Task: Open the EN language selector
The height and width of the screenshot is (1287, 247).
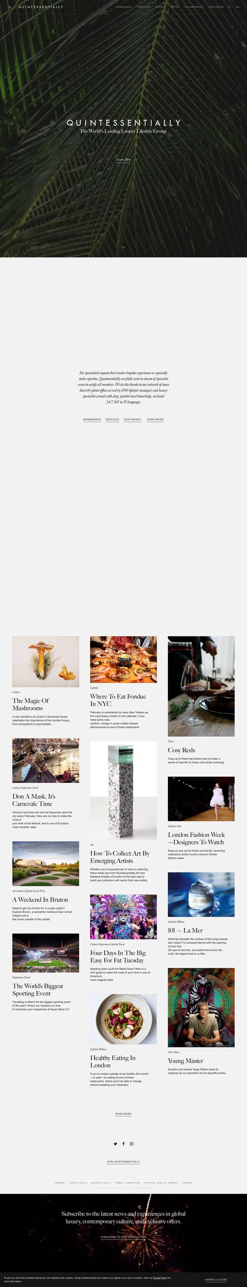Action: [237, 7]
